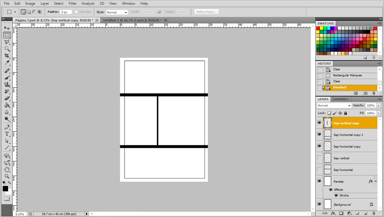
Task: Open the Filter menu
Action: [x=73, y=3]
